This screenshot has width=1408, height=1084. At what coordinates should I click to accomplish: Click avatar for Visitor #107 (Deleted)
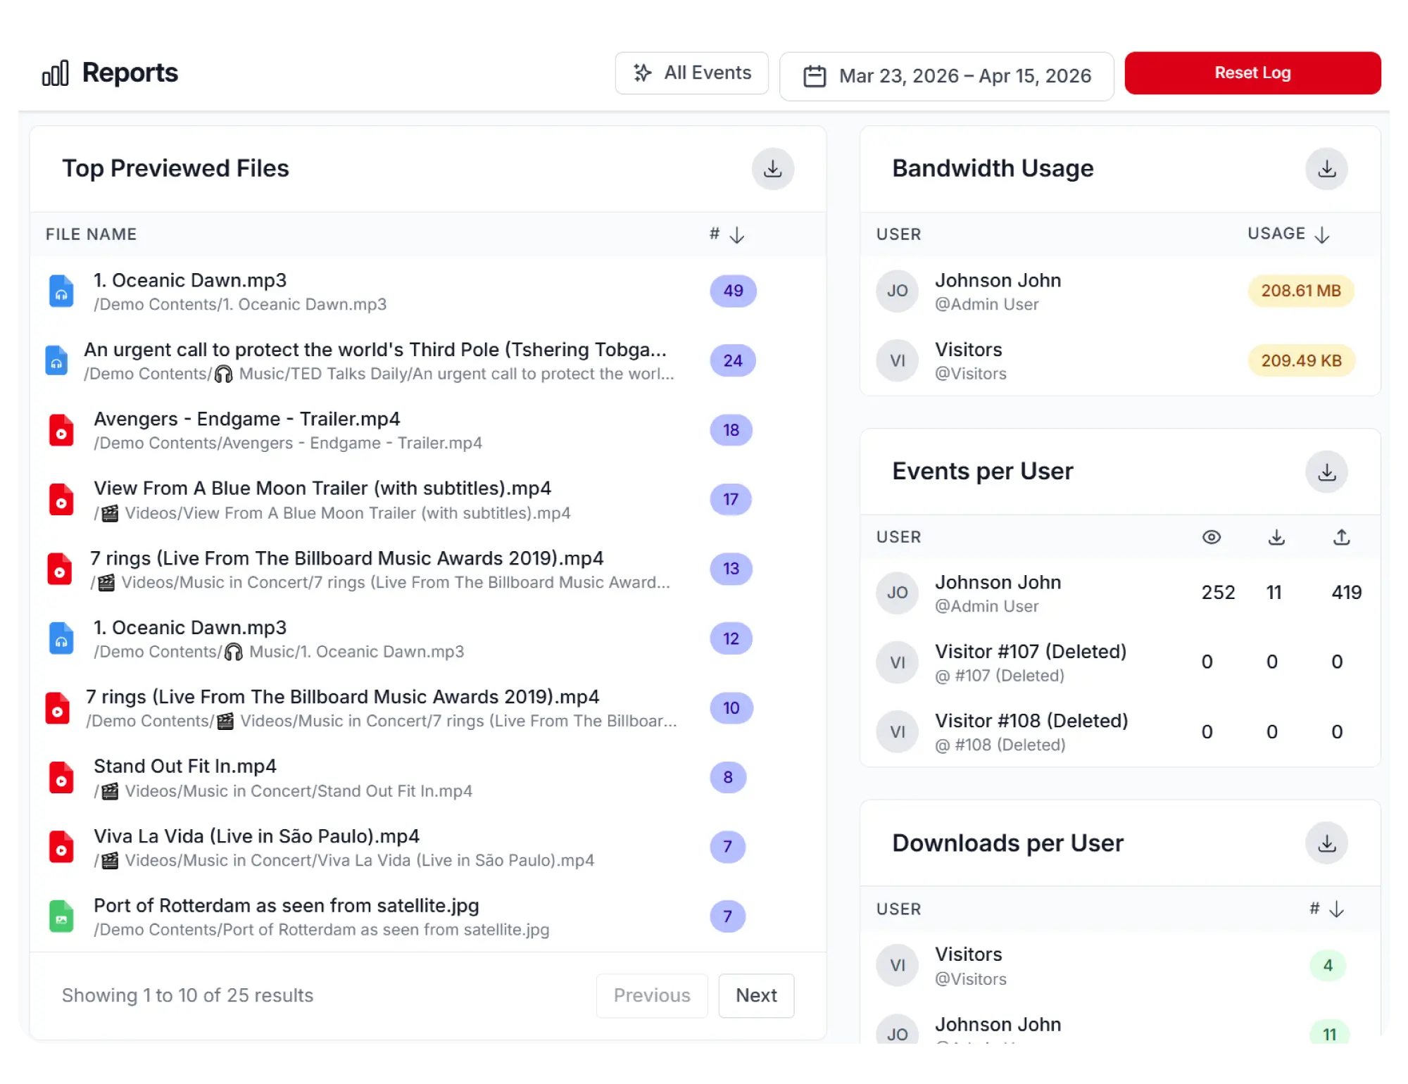[x=897, y=662]
